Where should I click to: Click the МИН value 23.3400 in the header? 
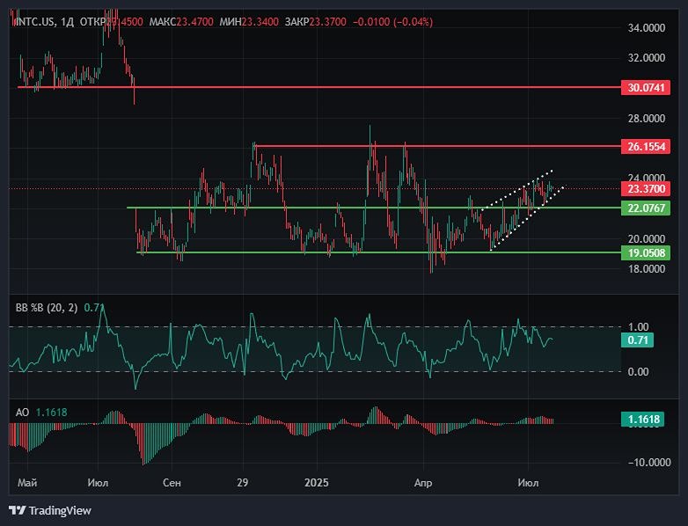tap(260, 21)
